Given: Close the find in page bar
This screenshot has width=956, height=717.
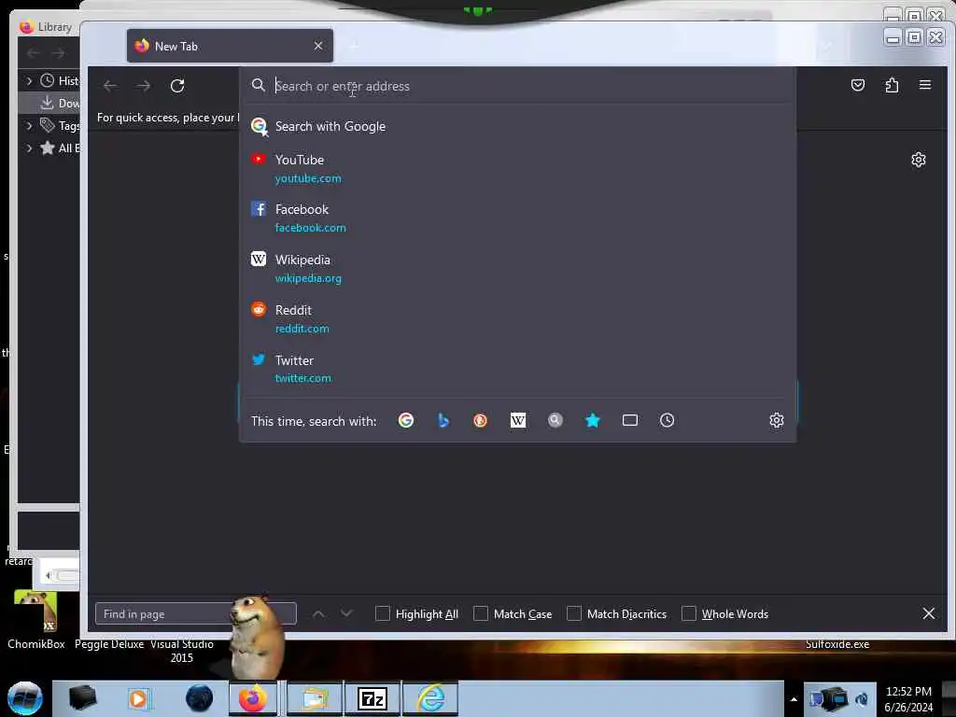Looking at the screenshot, I should coord(929,613).
